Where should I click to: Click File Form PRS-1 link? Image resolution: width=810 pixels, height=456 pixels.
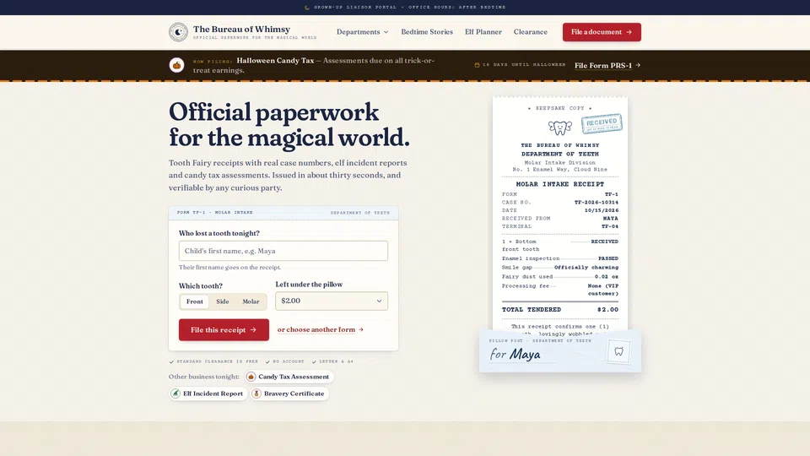tap(607, 66)
